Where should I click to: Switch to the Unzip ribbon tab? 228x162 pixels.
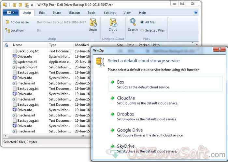point(27,13)
